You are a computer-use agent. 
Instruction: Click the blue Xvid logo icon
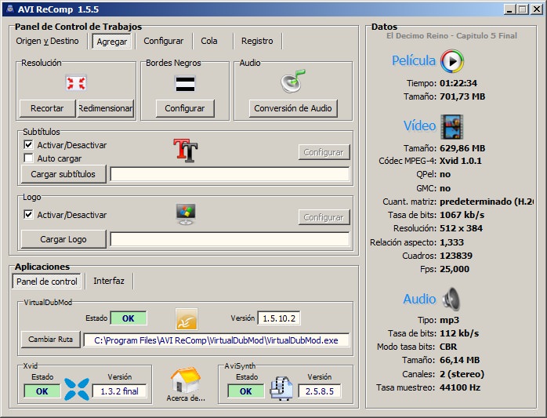pos(77,389)
